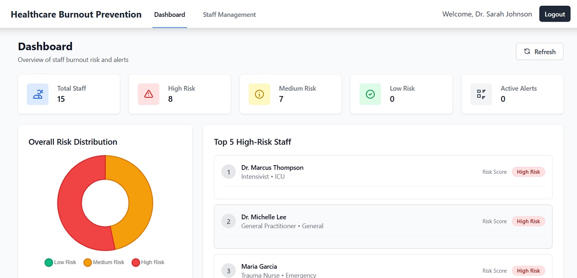This screenshot has height=278, width=577.
Task: Click Risk Score label in Marcus Thompson row
Action: 495,172
